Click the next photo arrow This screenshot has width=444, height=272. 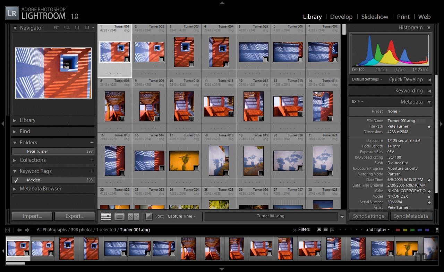click(x=26, y=230)
